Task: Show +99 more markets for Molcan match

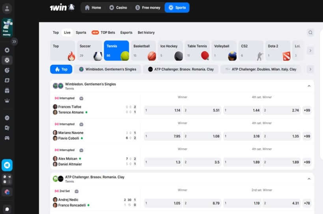Action: 307,162
